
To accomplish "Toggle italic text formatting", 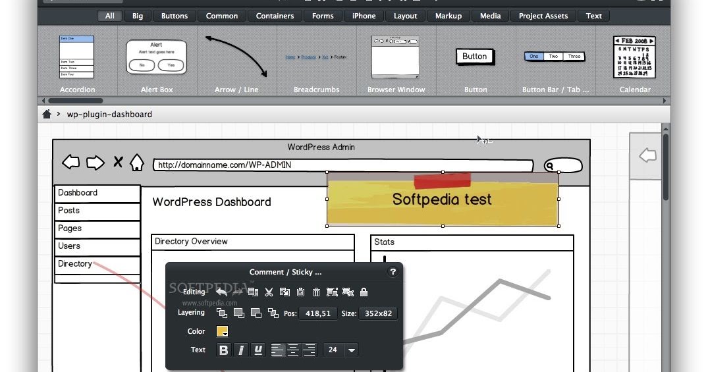I will [x=240, y=350].
